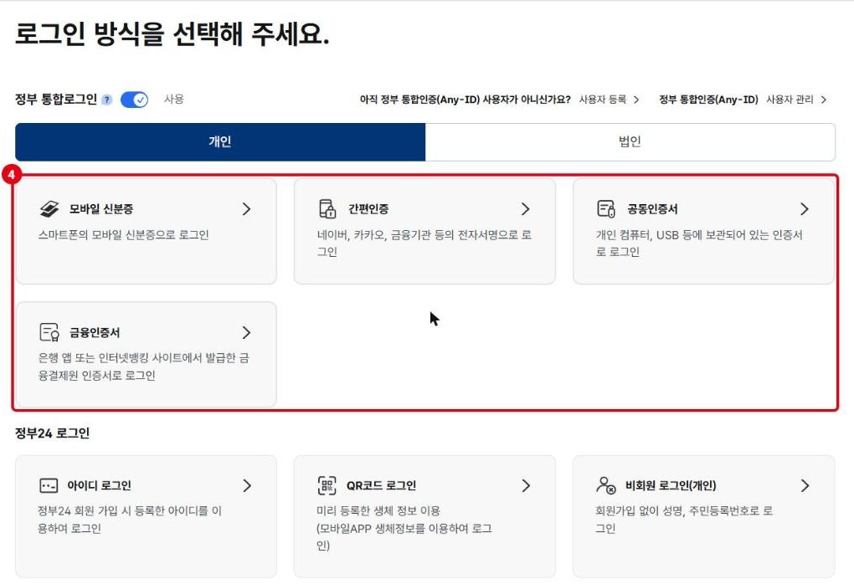Switch to the 법인 tab
The height and width of the screenshot is (584, 854).
point(630,142)
